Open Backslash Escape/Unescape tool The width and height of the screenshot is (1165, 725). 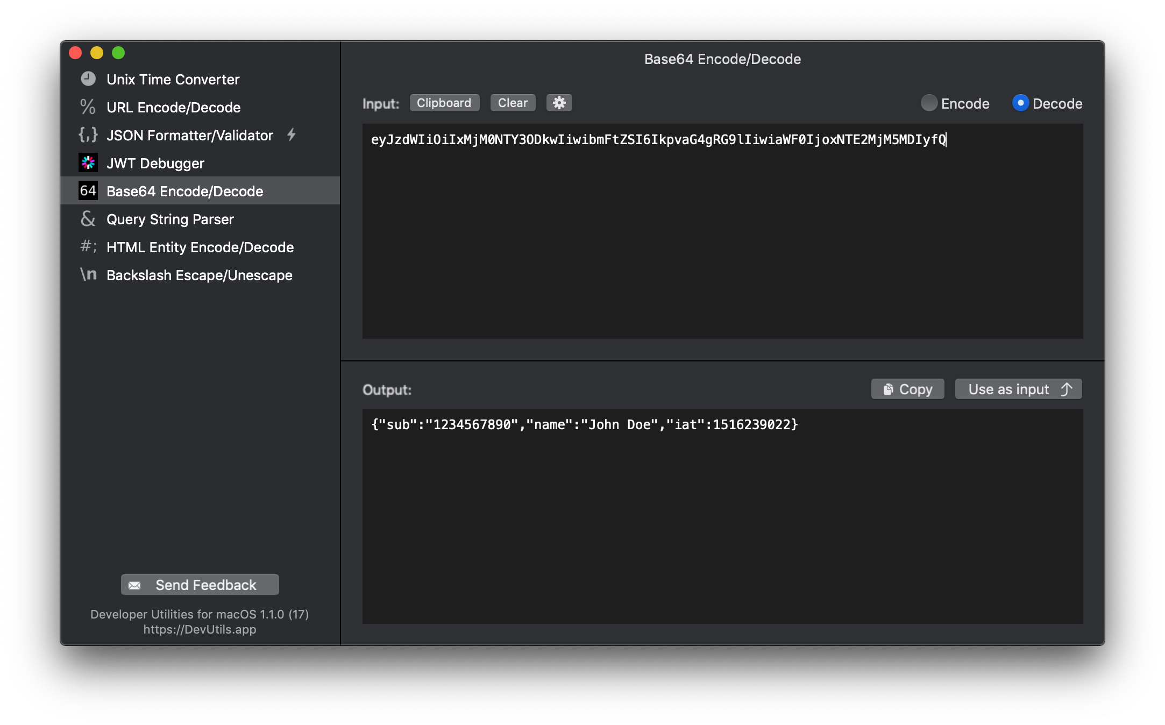click(x=200, y=275)
